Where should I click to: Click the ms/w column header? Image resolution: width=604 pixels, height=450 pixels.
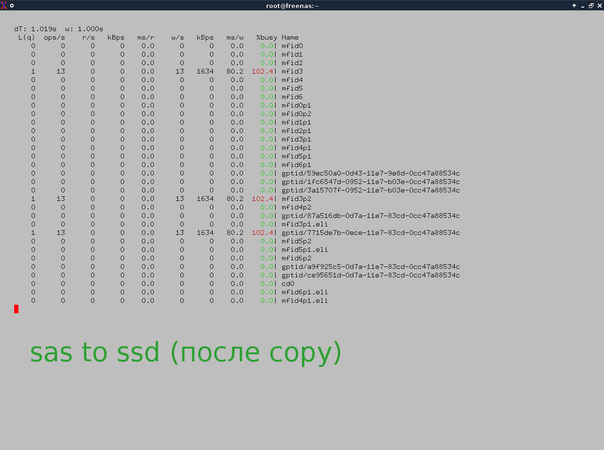coord(235,37)
